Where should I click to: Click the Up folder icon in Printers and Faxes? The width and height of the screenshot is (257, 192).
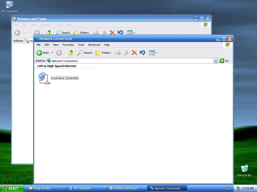click(x=49, y=32)
